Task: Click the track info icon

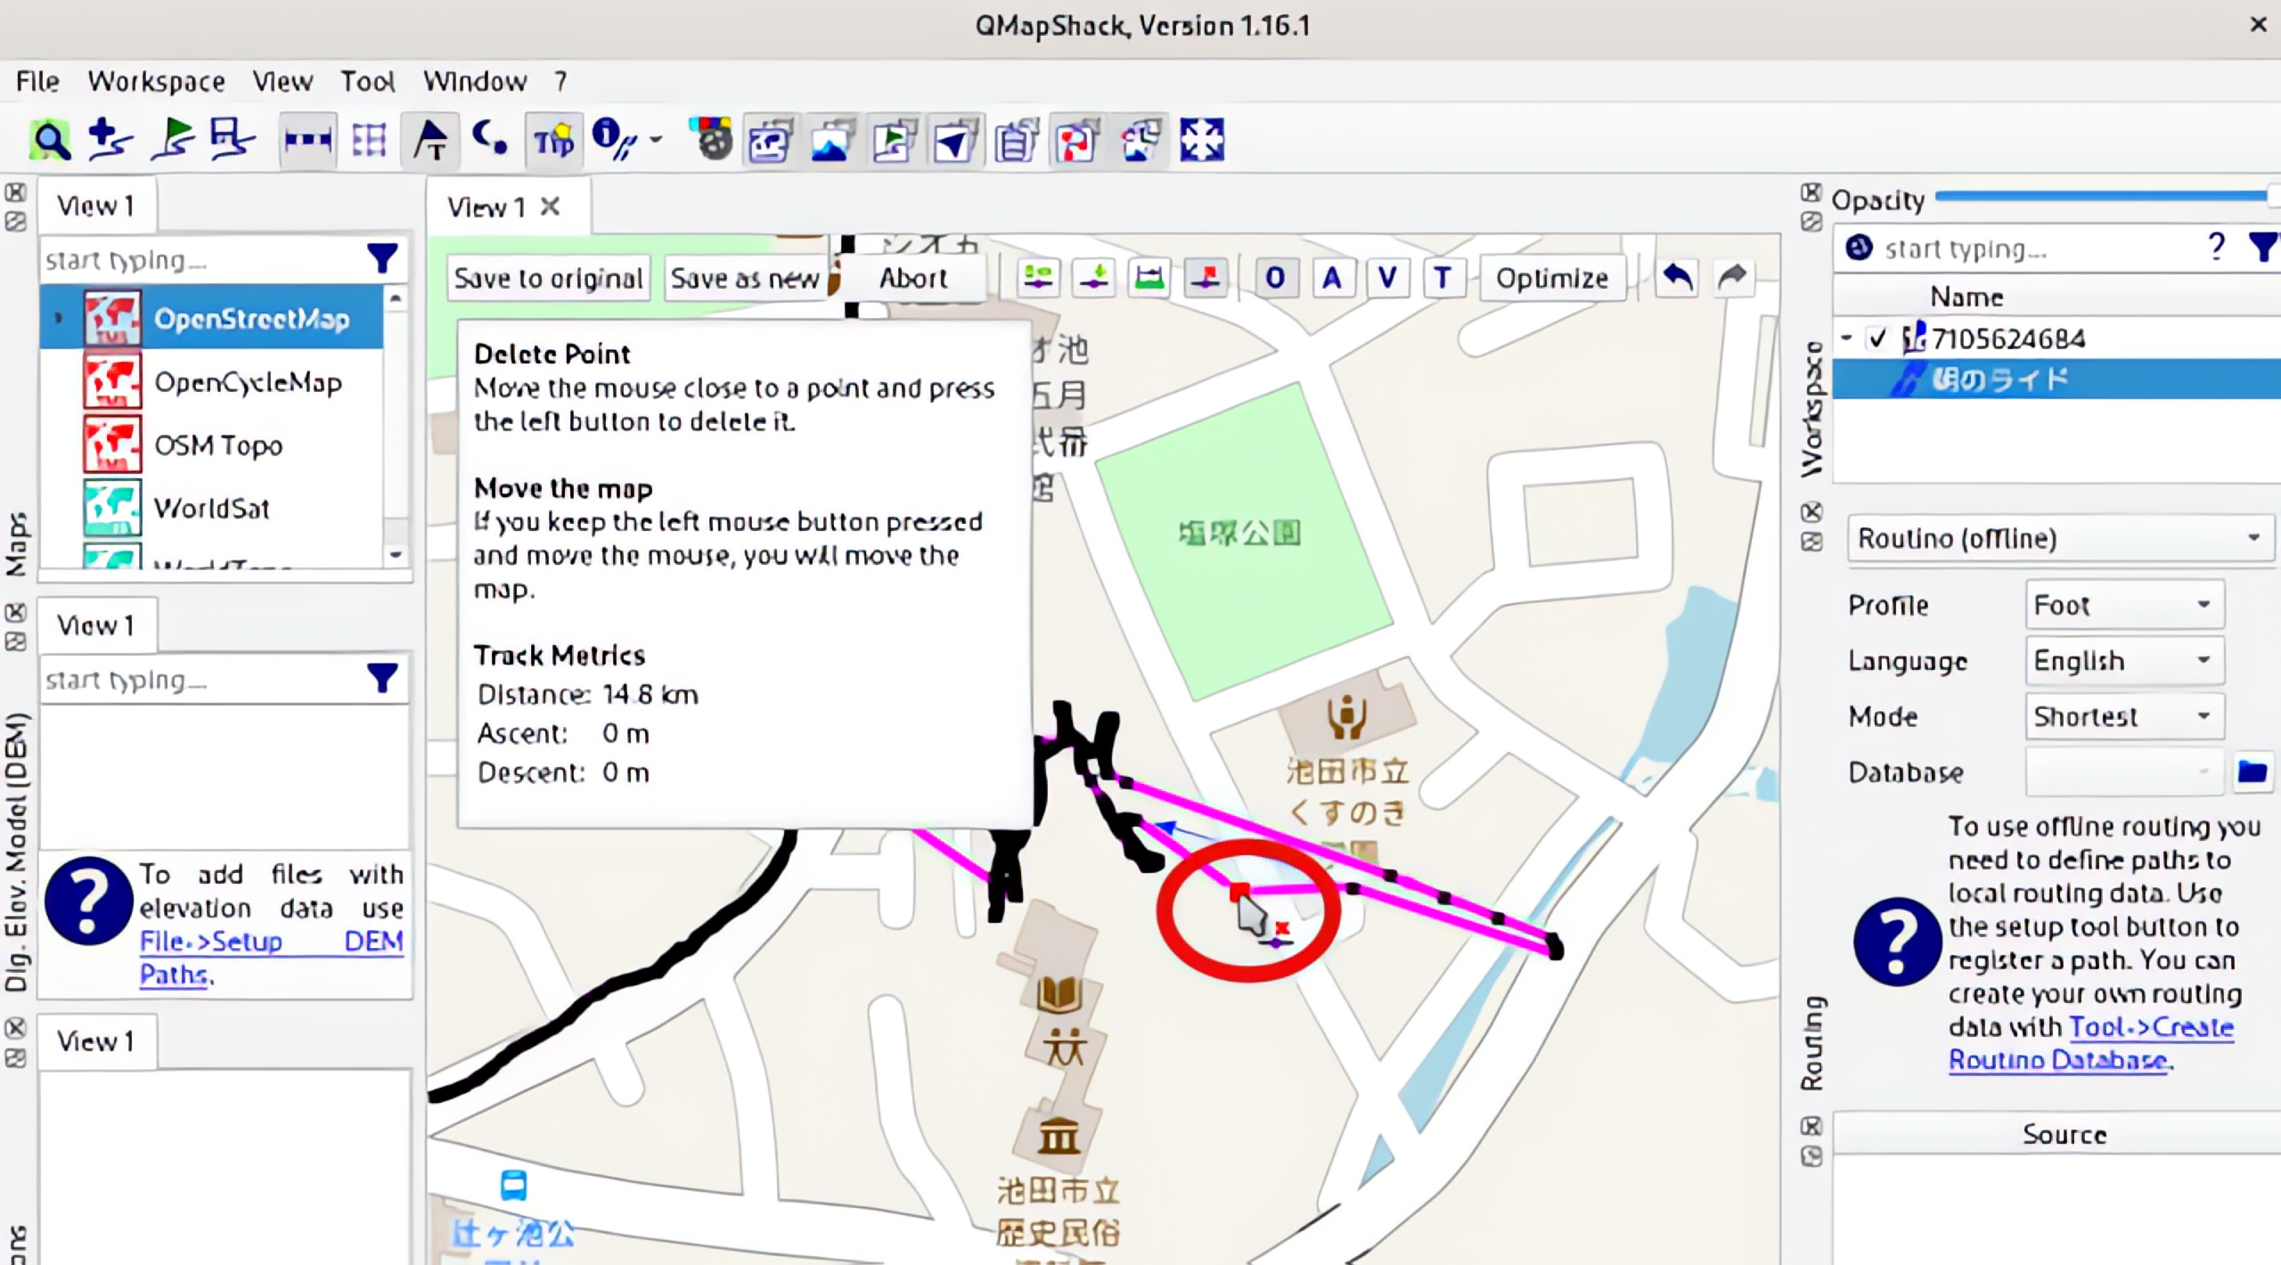Action: coord(613,139)
